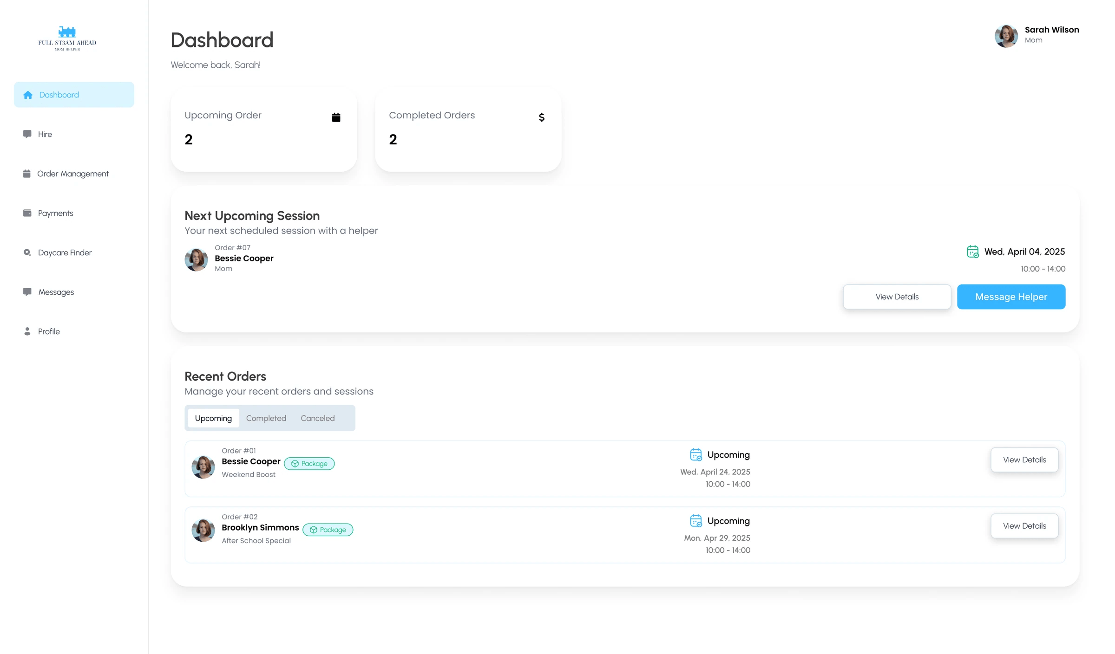
Task: Click dollar icon on Completed Orders card
Action: [541, 117]
